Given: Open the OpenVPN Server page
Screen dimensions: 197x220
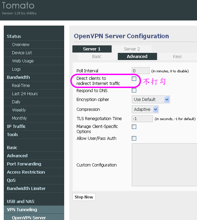Looking at the screenshot, I should tap(34, 217).
